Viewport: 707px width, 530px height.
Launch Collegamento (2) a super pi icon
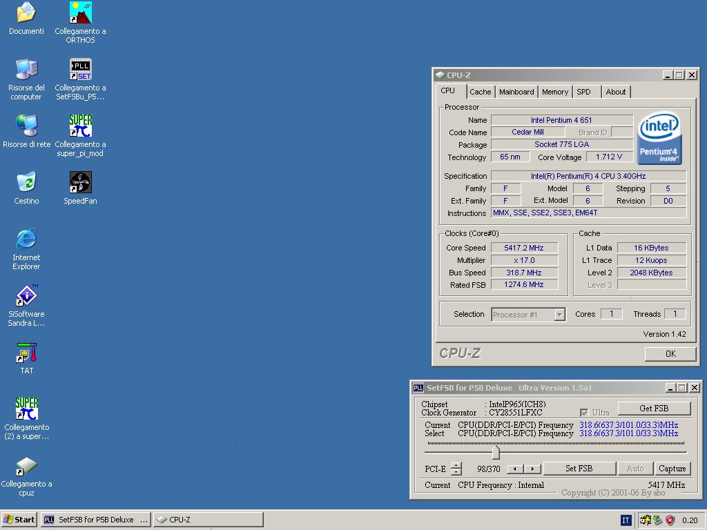tap(26, 409)
